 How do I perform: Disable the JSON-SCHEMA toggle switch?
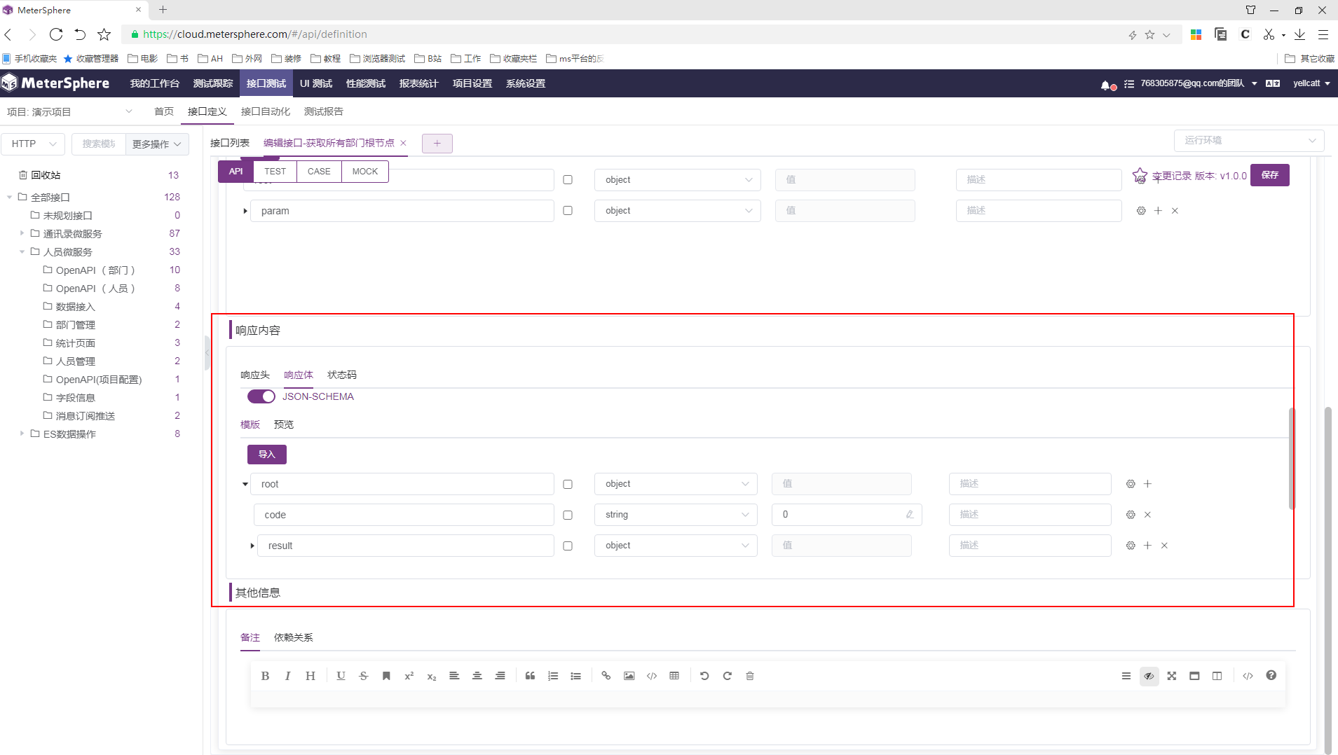[x=260, y=396]
